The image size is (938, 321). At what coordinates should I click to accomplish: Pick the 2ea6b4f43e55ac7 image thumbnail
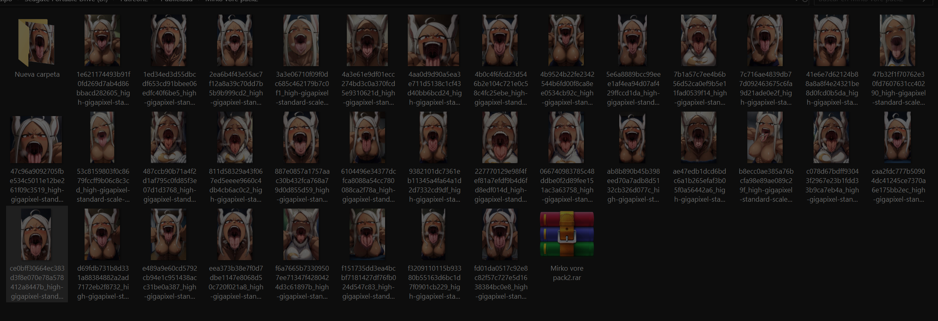coord(235,40)
